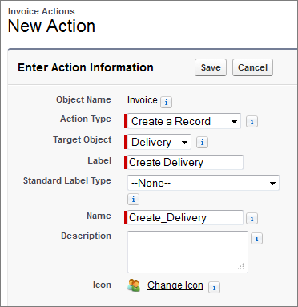Click the Target Object field label

[x=82, y=139]
